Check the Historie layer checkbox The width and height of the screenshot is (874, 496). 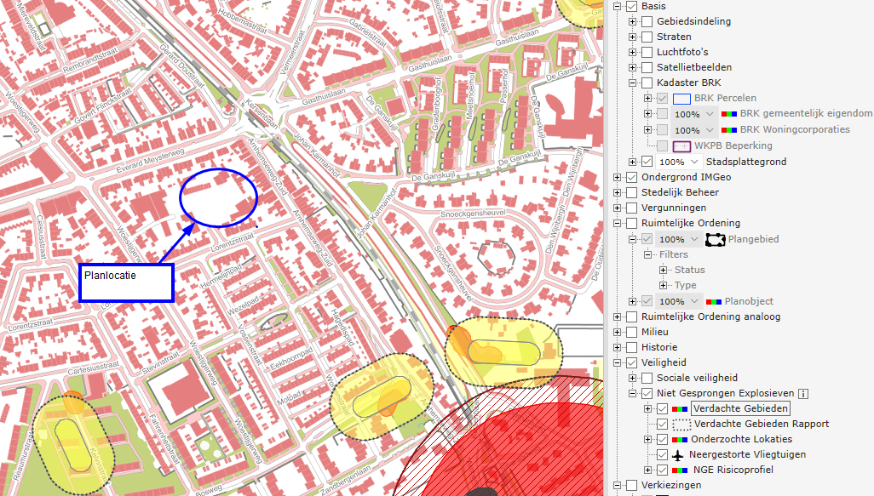(631, 347)
